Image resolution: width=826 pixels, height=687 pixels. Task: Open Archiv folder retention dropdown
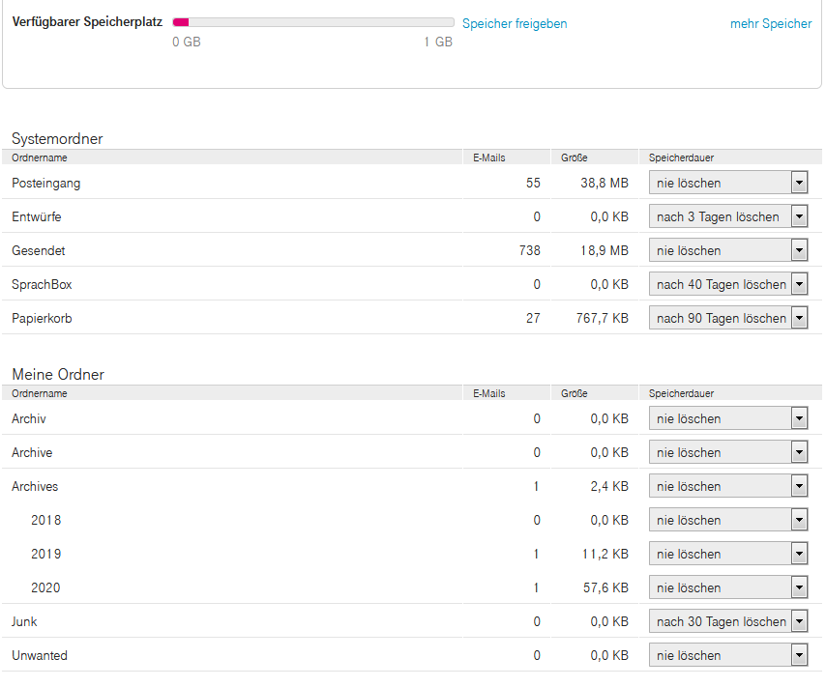[727, 419]
